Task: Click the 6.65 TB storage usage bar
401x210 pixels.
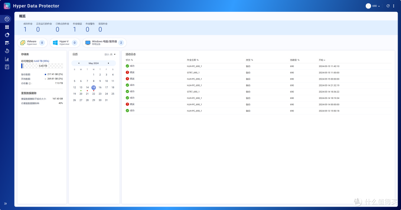Action: coord(42,66)
